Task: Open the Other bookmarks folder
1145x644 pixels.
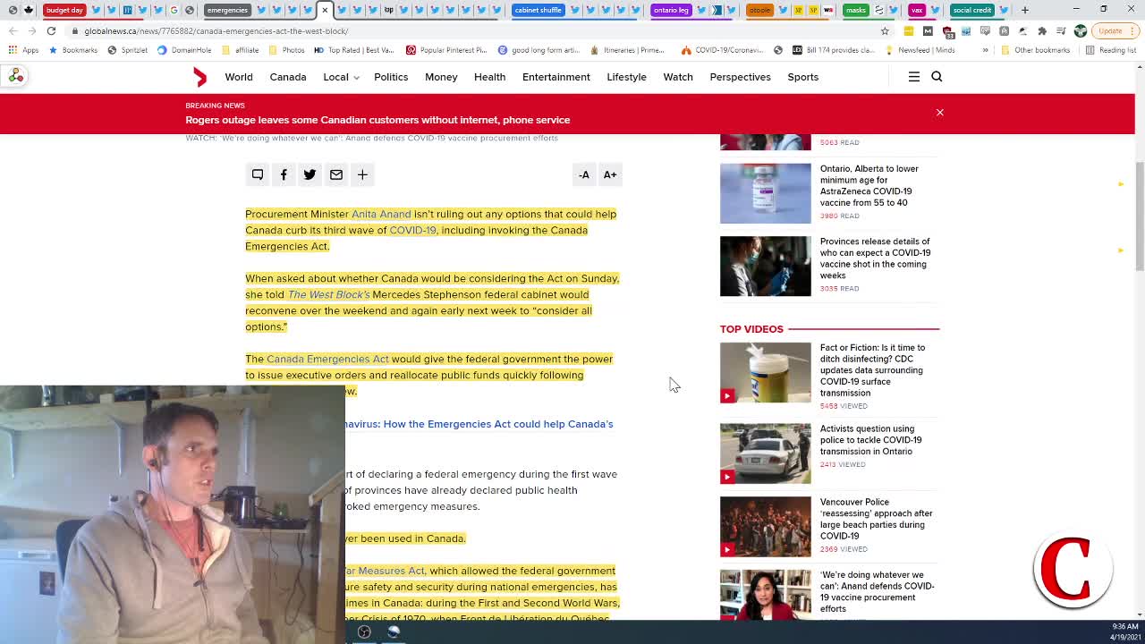Action: coord(1035,50)
